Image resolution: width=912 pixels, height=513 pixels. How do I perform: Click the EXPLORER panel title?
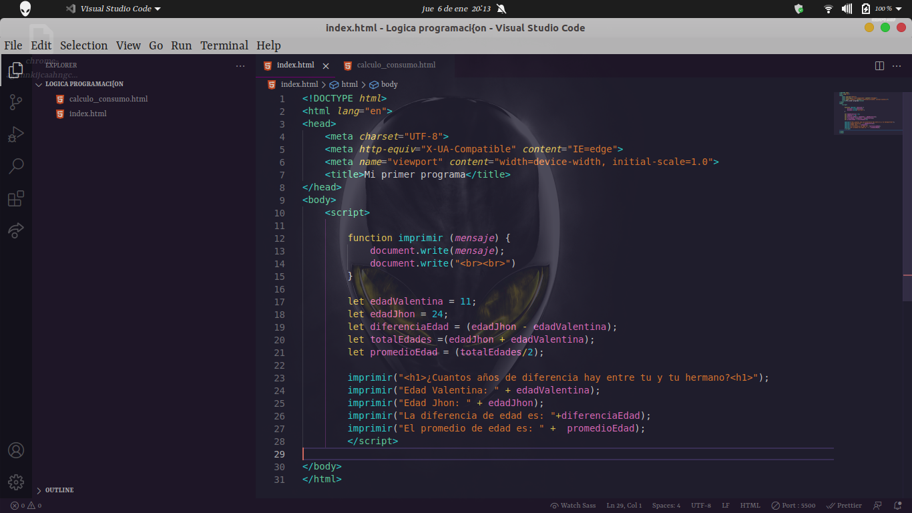pos(61,65)
